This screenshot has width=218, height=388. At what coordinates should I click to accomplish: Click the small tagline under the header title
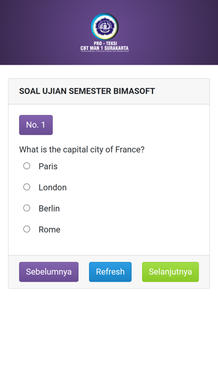pyautogui.click(x=105, y=51)
